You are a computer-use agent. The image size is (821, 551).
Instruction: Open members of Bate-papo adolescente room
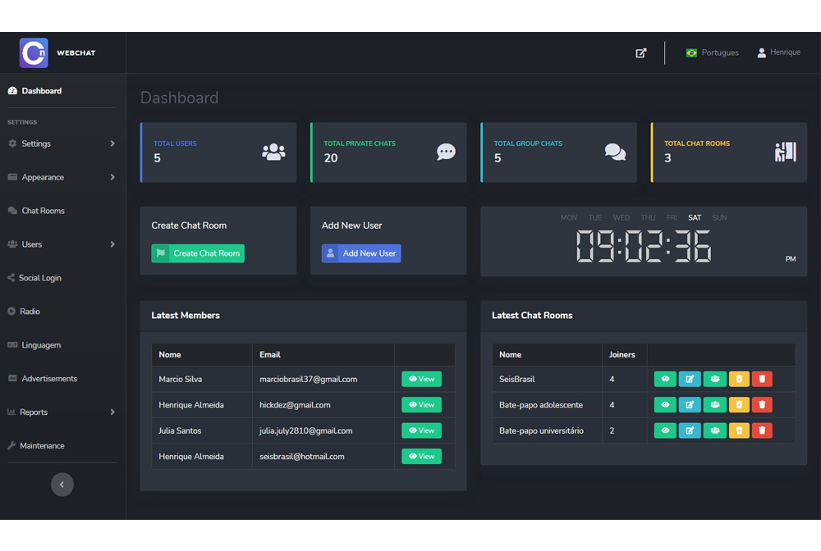pos(714,405)
